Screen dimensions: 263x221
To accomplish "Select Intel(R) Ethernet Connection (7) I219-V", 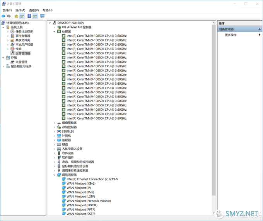I will tap(92, 179).
